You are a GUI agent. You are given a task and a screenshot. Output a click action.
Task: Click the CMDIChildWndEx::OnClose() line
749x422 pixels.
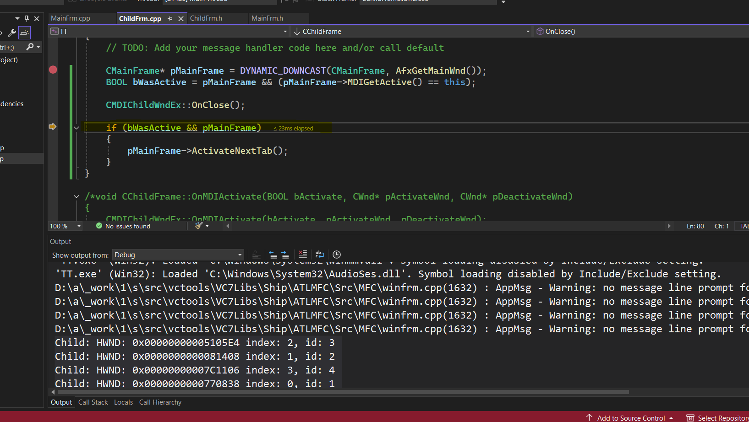[x=175, y=105]
